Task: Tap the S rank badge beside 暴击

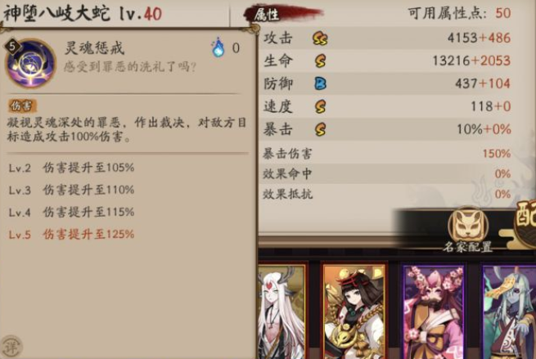Action: tap(320, 129)
